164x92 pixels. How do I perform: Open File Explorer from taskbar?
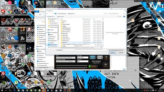point(19,90)
